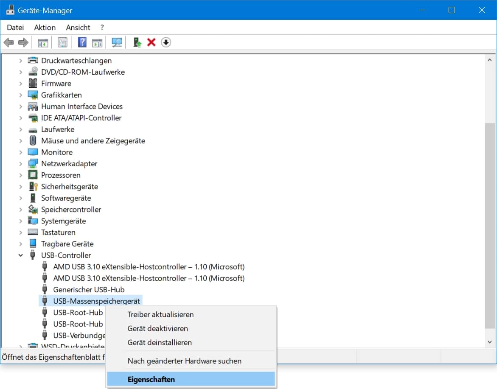Click the disable device down-arrow icon
The width and height of the screenshot is (497, 389).
pyautogui.click(x=166, y=42)
